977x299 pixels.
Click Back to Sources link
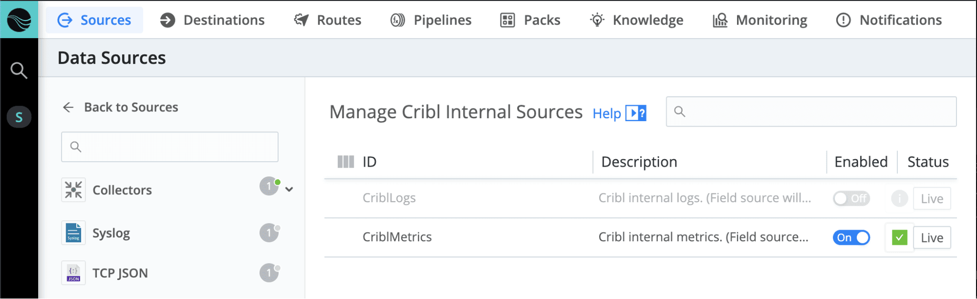tap(121, 107)
